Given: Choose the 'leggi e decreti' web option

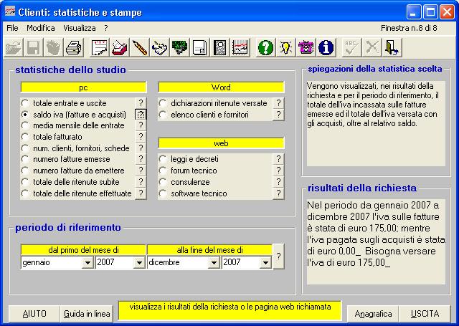Looking at the screenshot, I should (163, 159).
